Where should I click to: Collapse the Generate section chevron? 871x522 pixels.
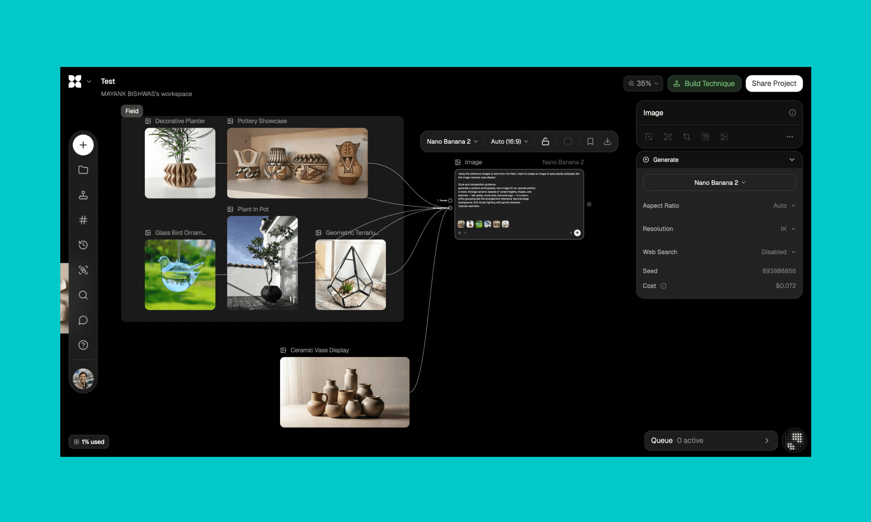(x=792, y=159)
